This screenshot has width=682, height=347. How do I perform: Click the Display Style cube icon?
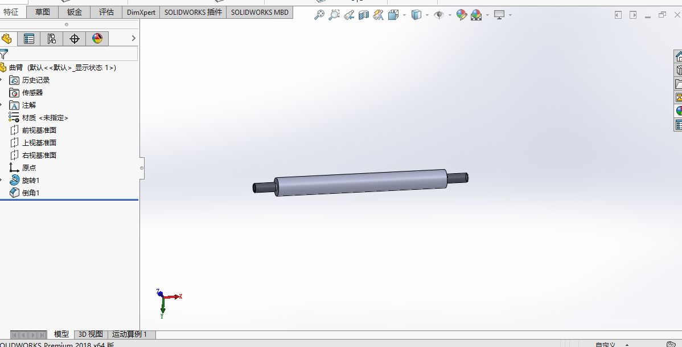416,15
